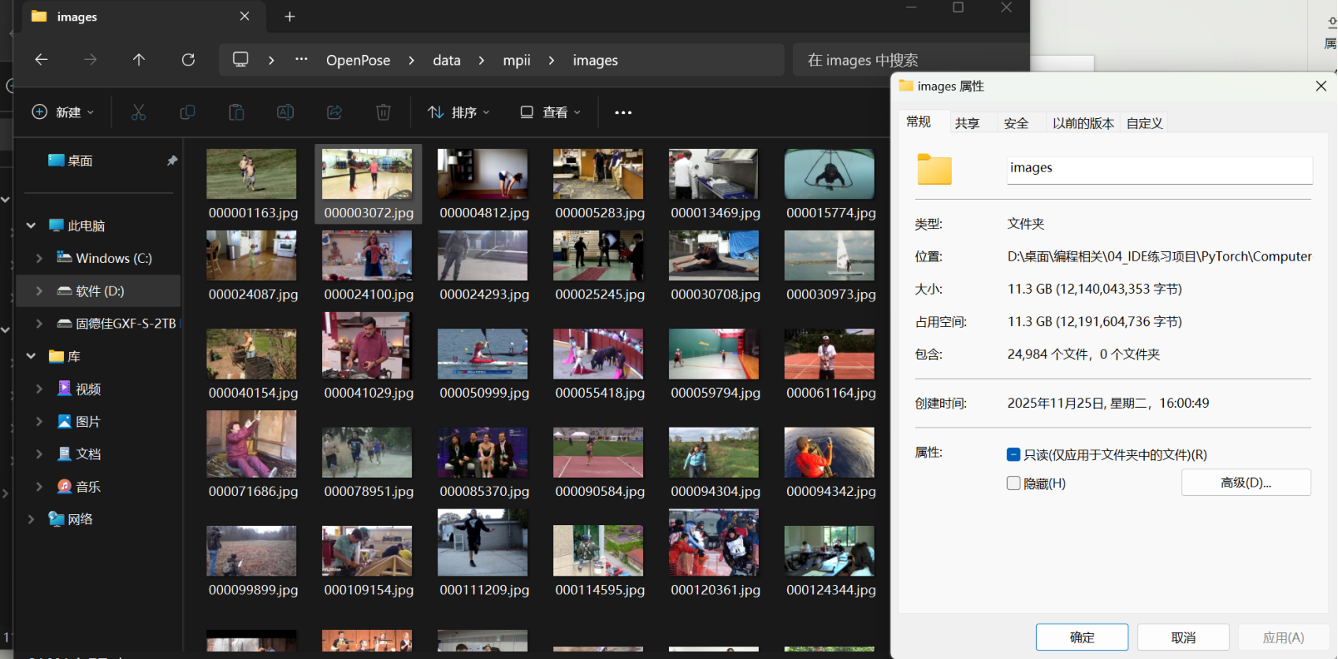Screen dimensions: 1338x659
Task: Click the pin icon next to 桌面
Action: coord(172,161)
